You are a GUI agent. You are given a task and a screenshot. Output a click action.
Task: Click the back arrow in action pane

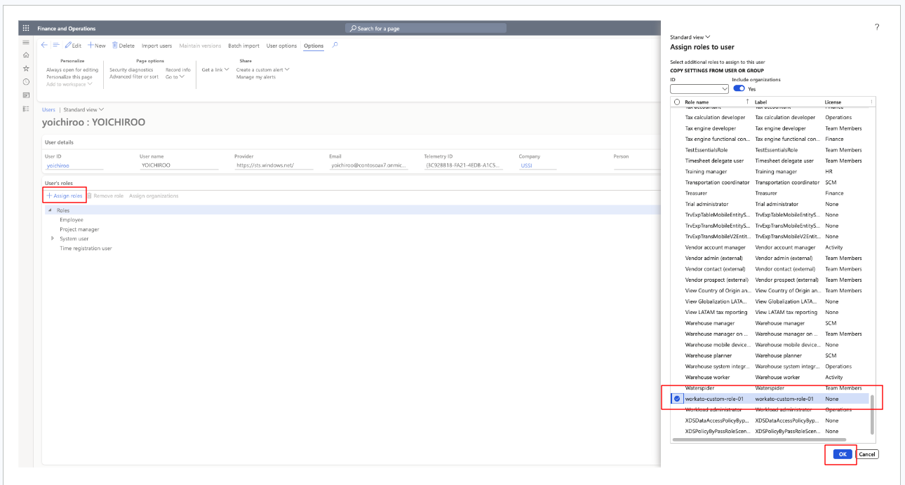(x=44, y=46)
